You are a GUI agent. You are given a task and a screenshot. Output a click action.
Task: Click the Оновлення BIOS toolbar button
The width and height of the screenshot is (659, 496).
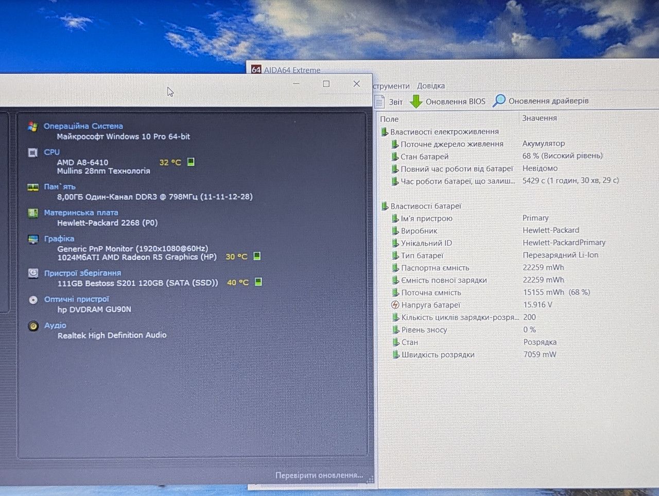pos(447,101)
